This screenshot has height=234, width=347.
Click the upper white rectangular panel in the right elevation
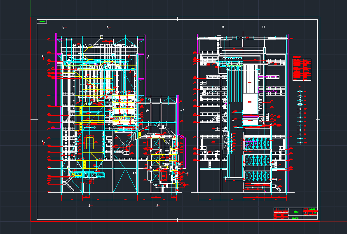[x=250, y=77]
